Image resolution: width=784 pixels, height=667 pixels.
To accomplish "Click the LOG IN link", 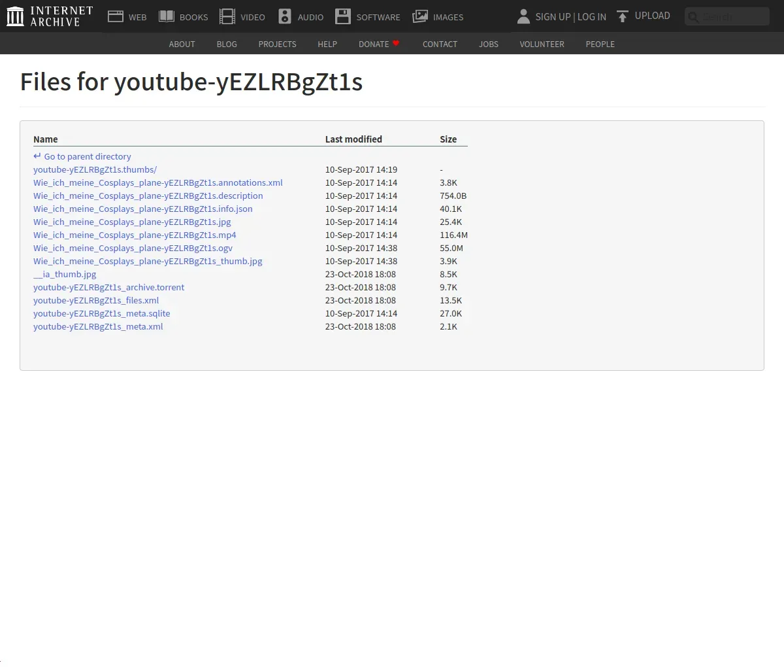I will pos(592,17).
